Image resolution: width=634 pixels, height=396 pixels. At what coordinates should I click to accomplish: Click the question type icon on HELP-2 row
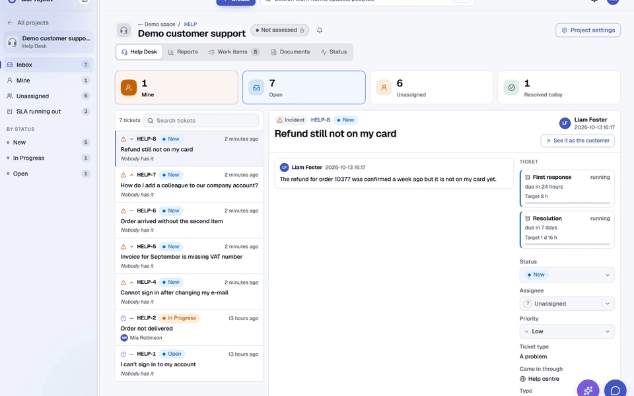[x=123, y=318]
